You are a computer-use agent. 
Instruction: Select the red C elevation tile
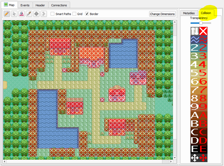point(203,132)
